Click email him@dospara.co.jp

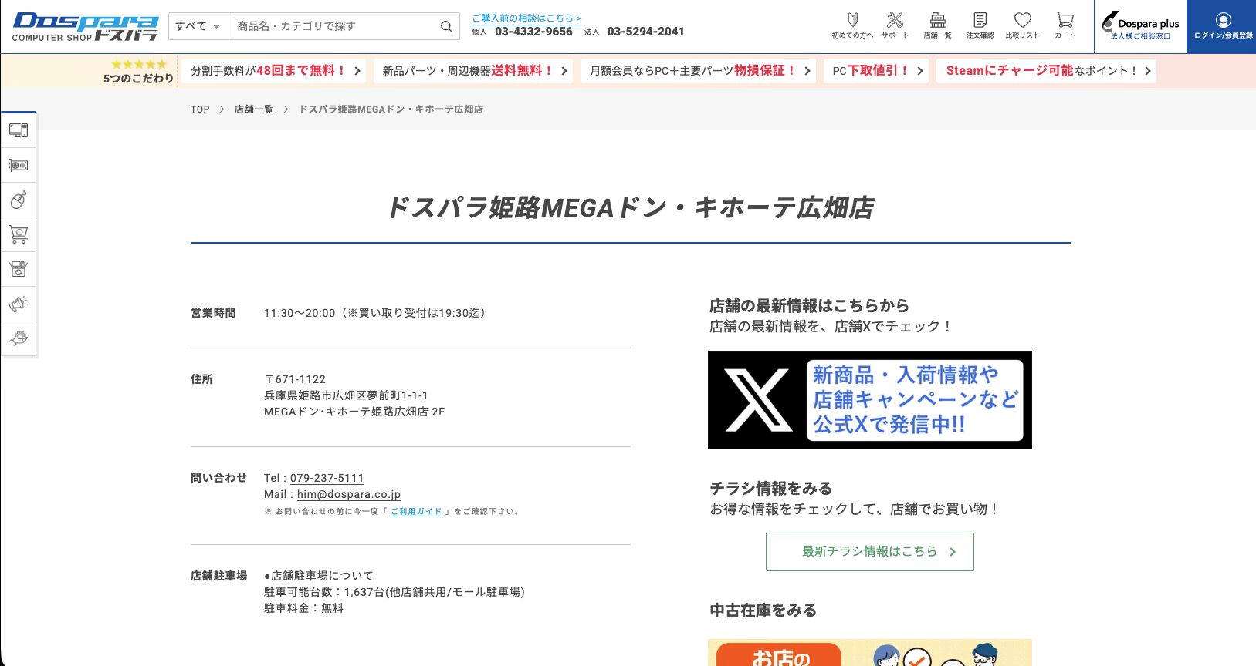[x=349, y=494]
